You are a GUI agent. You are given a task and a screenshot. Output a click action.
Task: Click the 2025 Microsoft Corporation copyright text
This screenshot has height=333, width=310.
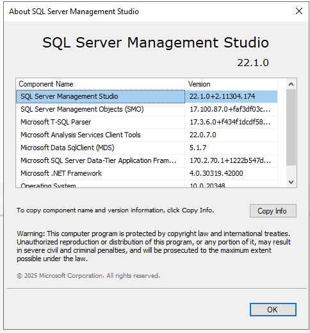tap(88, 276)
